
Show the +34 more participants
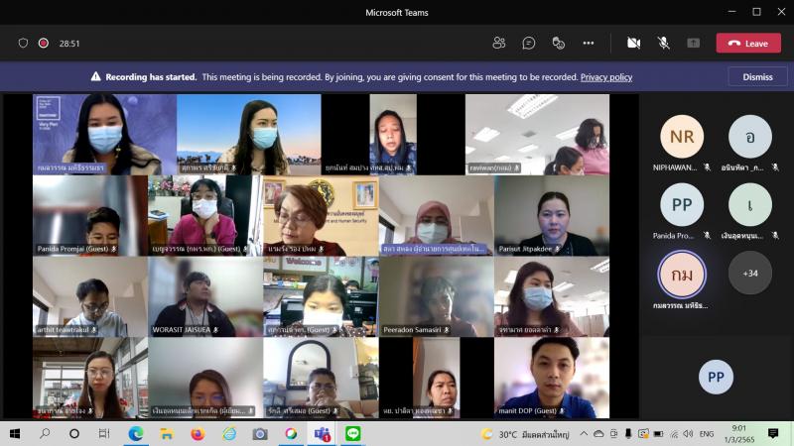click(x=750, y=274)
